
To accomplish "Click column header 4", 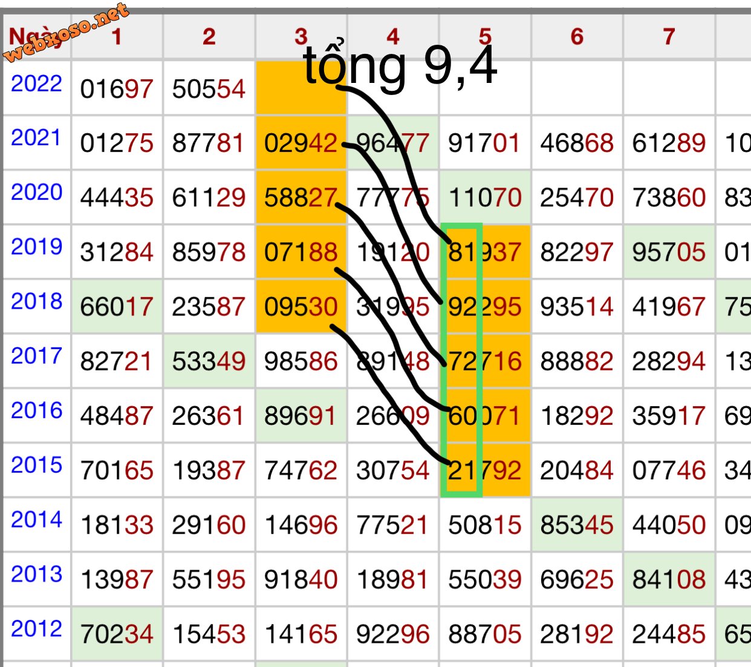I will coord(393,37).
